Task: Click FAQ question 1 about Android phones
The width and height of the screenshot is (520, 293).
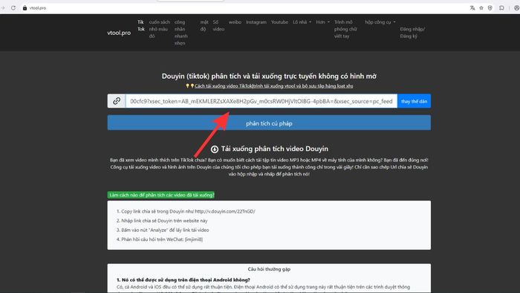Action: (x=183, y=280)
